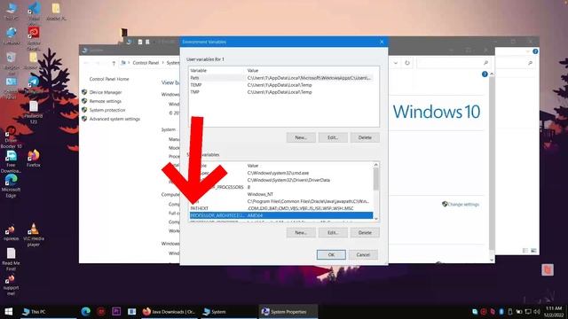Open the Microsoft Edge desktop shortcut
Viewport: 568px width, 319px height.
pos(11,185)
